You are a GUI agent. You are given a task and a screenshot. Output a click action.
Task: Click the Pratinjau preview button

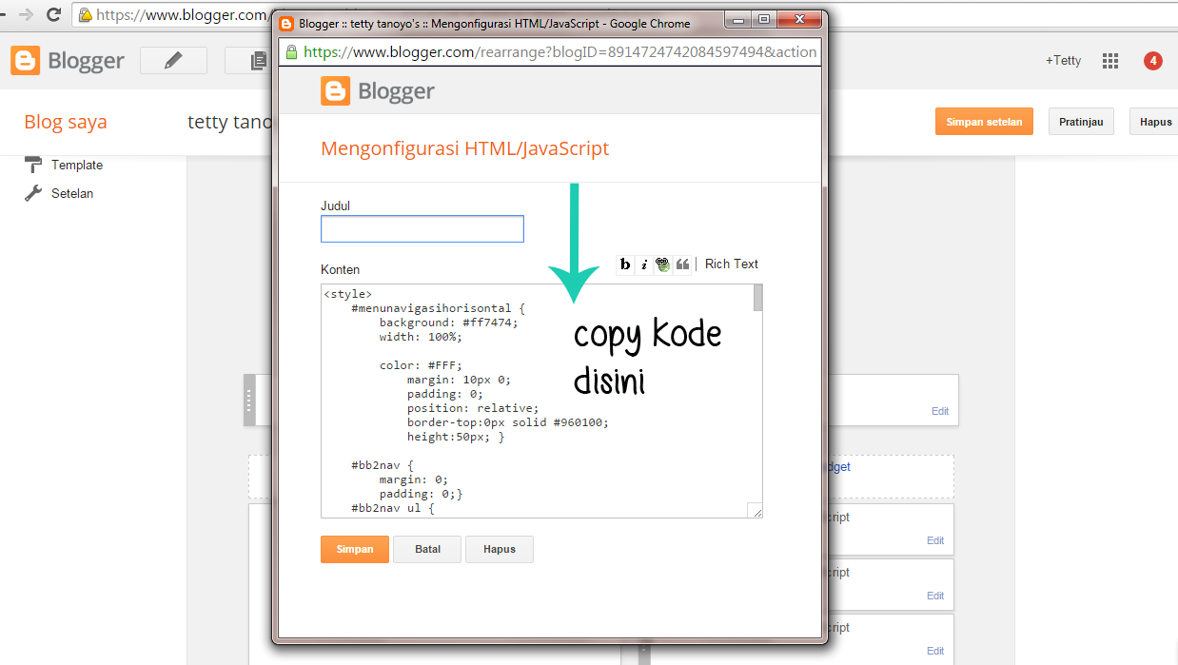pyautogui.click(x=1081, y=122)
